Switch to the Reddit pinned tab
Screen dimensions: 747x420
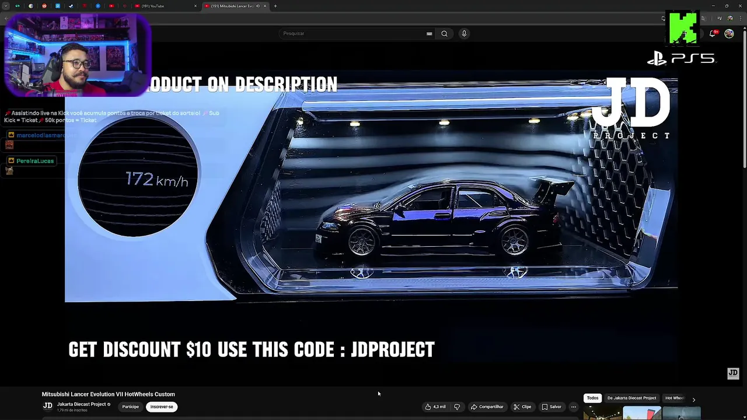click(44, 6)
